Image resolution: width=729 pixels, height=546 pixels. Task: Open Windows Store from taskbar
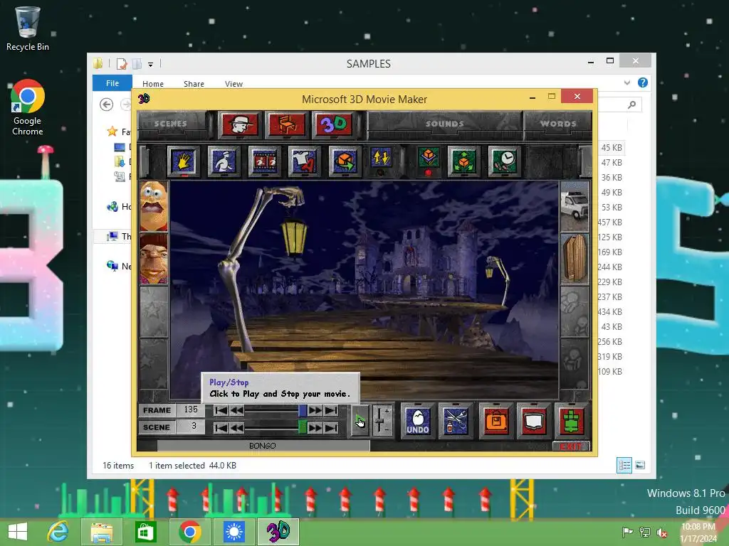pyautogui.click(x=145, y=532)
